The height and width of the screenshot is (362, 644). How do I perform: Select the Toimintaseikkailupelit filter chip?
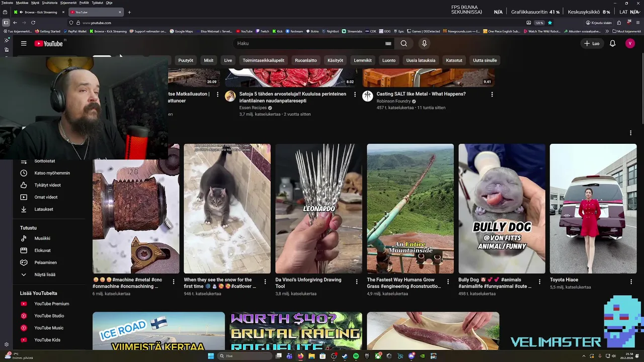coord(264,60)
